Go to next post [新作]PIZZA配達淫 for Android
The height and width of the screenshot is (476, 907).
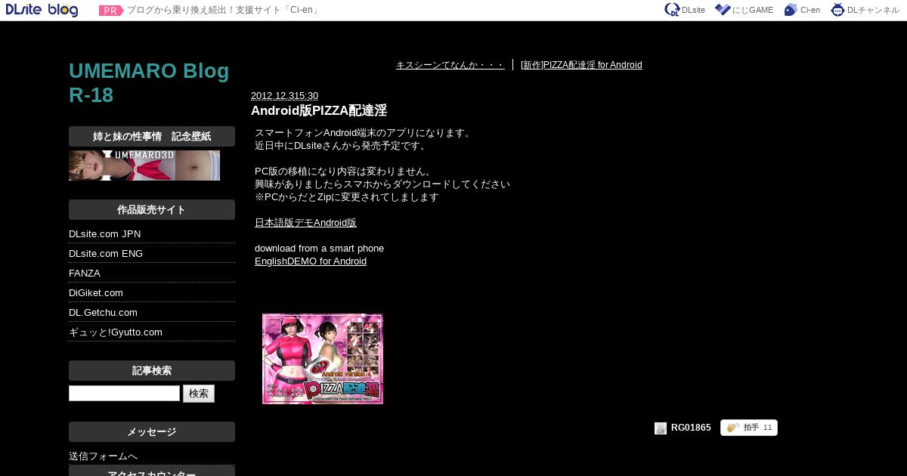coord(581,65)
